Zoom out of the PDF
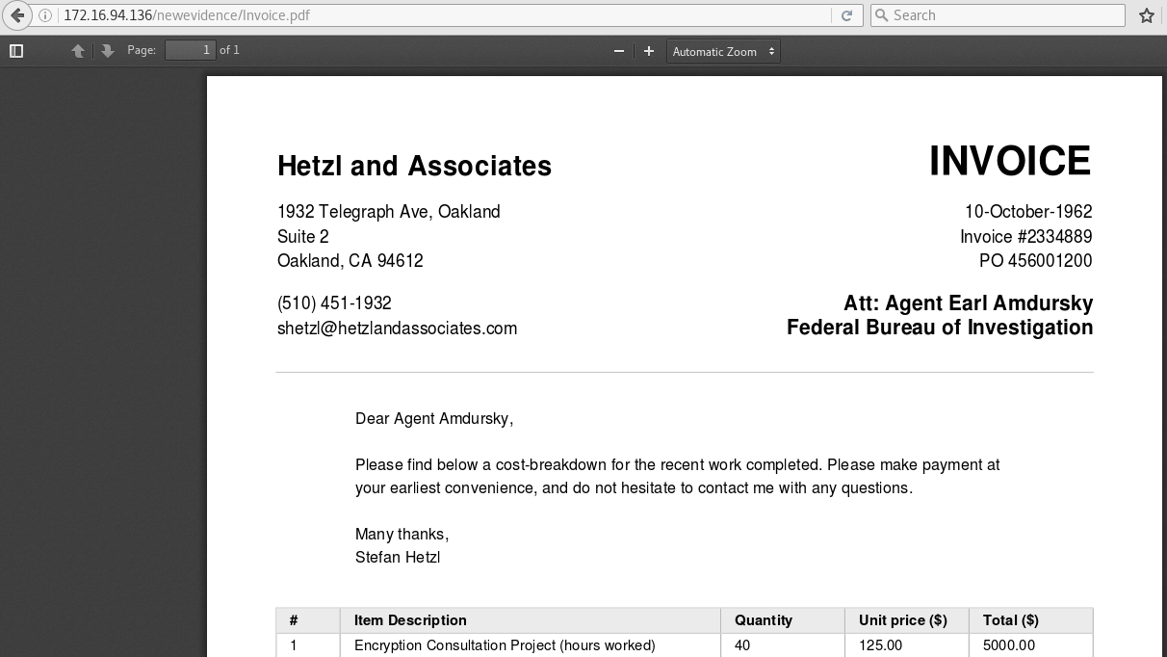The width and height of the screenshot is (1167, 657). click(619, 51)
